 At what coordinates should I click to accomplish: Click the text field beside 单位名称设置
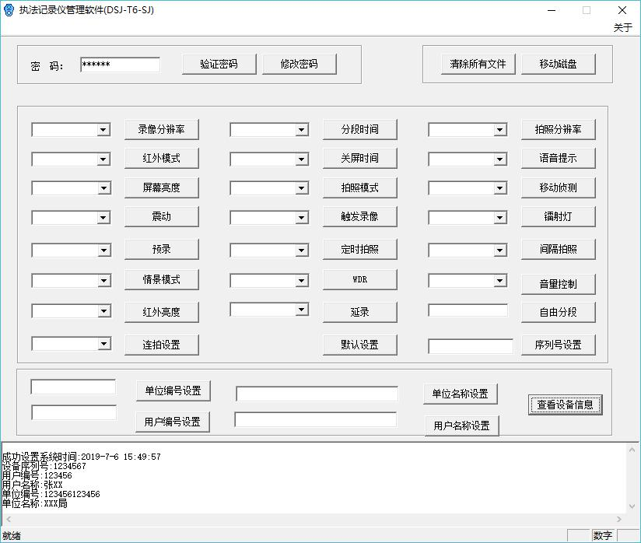tap(317, 394)
